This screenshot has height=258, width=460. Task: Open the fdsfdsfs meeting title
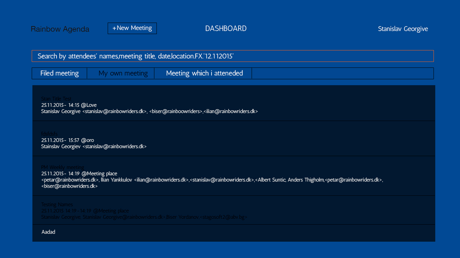click(x=49, y=134)
